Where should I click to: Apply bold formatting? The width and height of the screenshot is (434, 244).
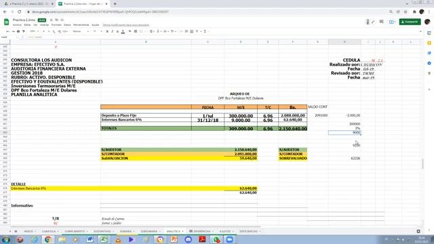tap(107, 32)
